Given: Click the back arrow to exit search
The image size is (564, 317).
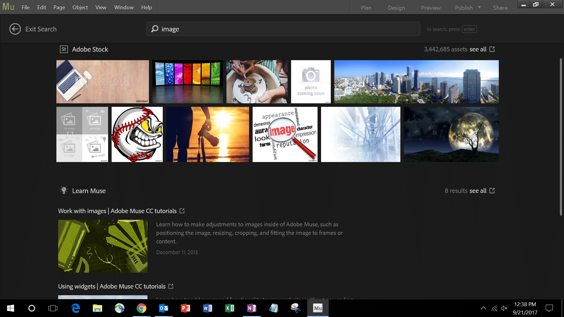Looking at the screenshot, I should [15, 29].
